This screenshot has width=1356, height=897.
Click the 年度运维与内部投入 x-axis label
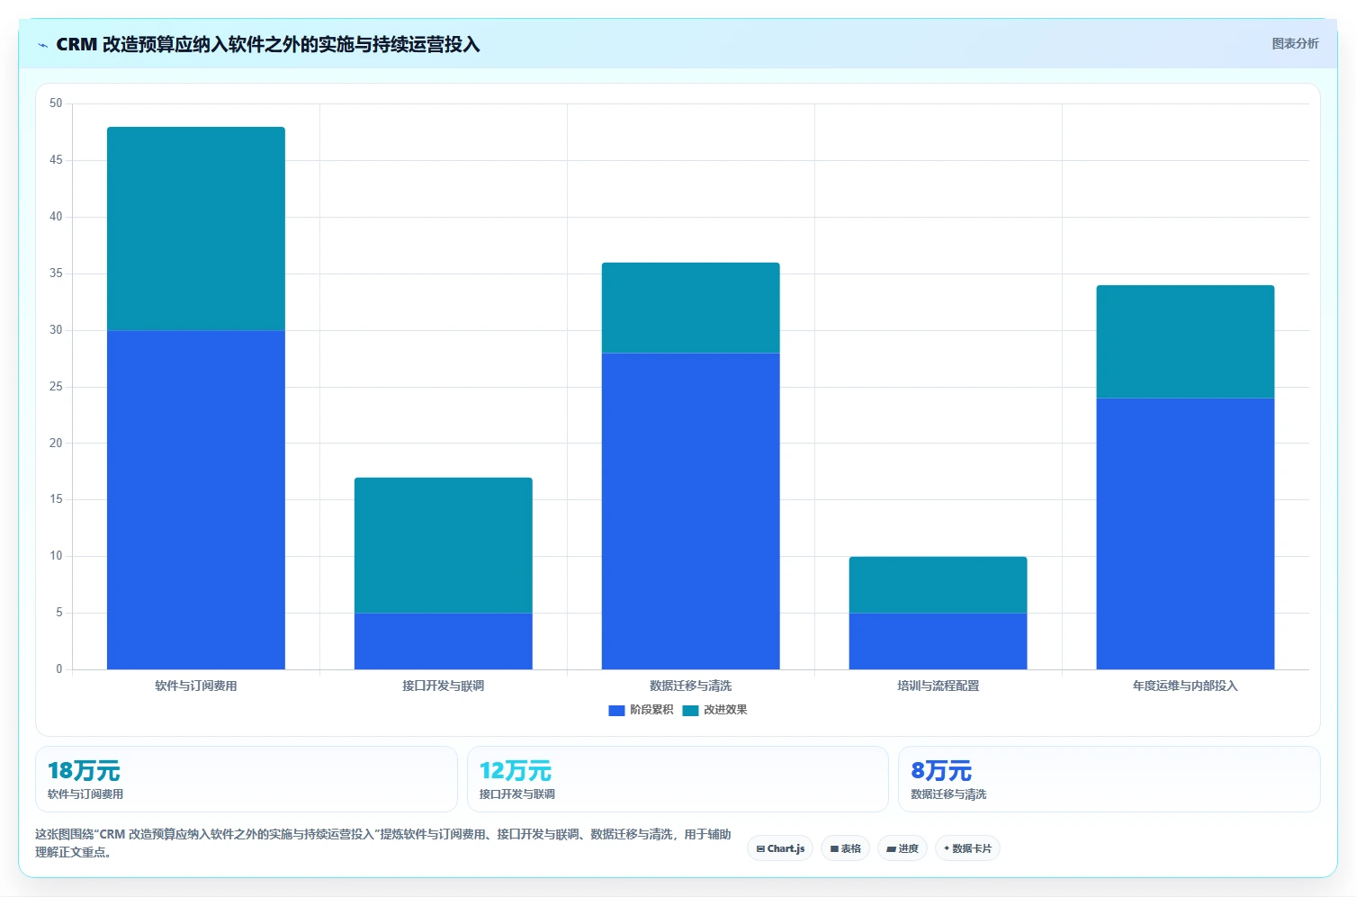1186,686
